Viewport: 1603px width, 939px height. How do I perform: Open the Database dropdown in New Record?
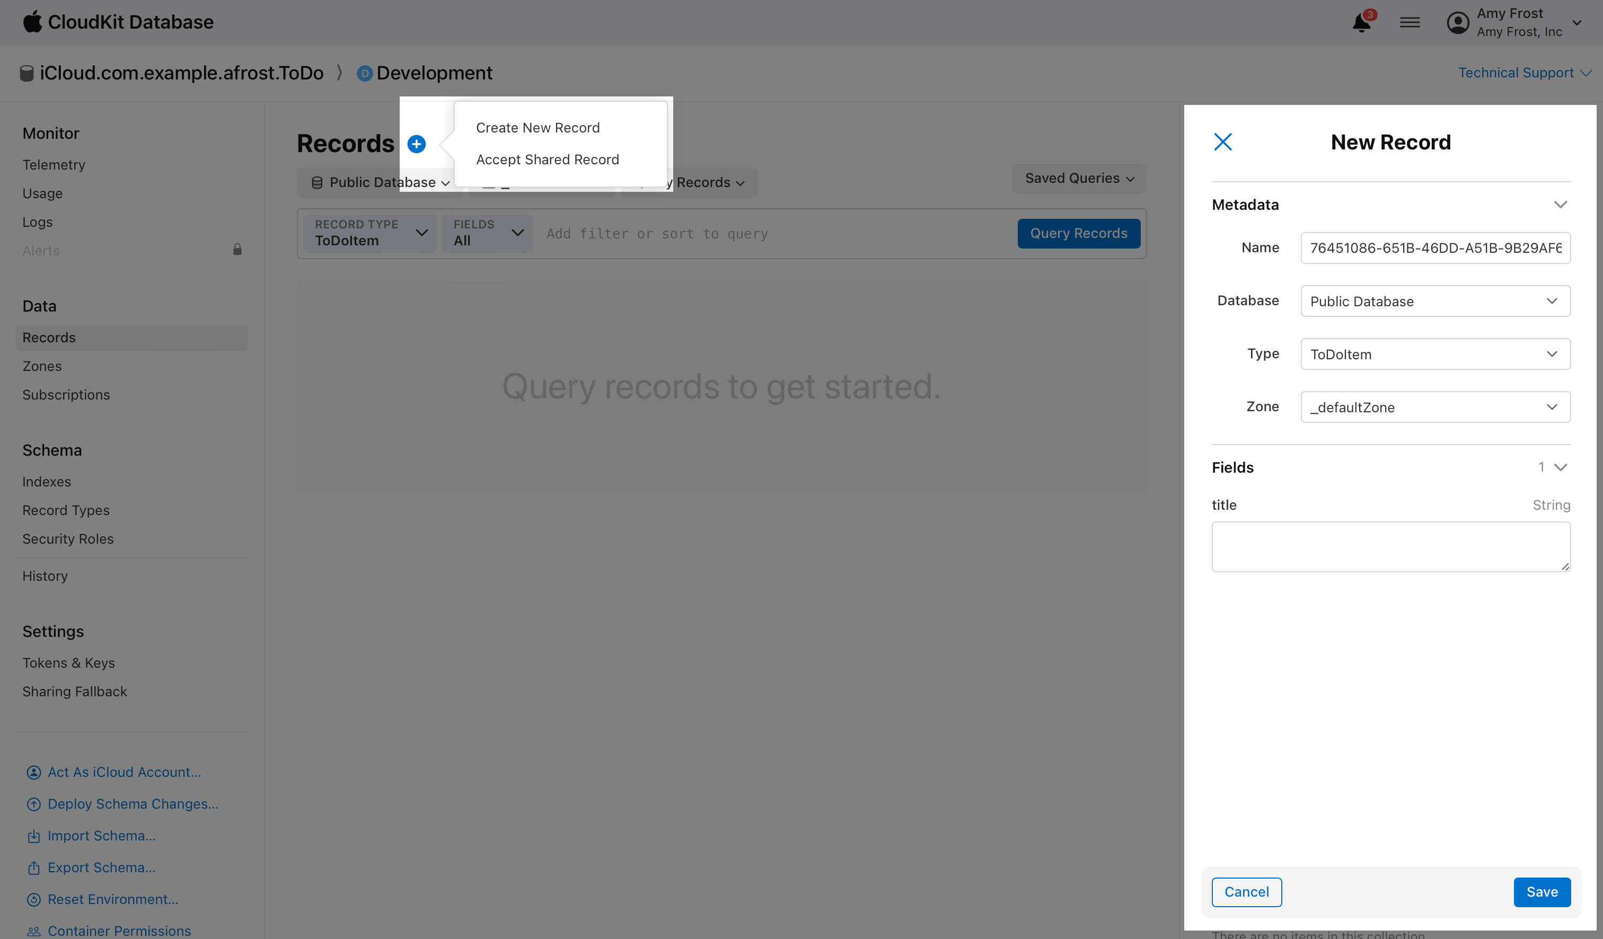(x=1435, y=302)
